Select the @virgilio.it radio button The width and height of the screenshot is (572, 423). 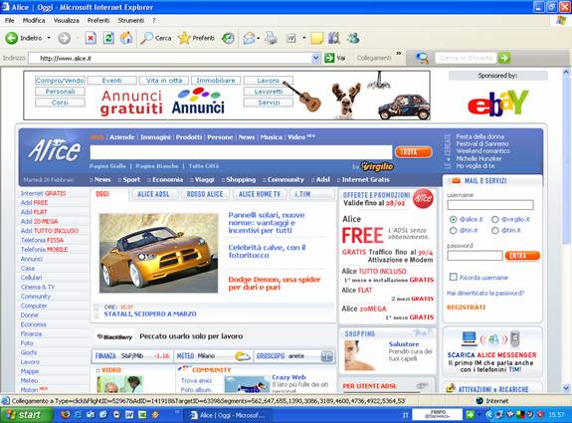point(495,219)
